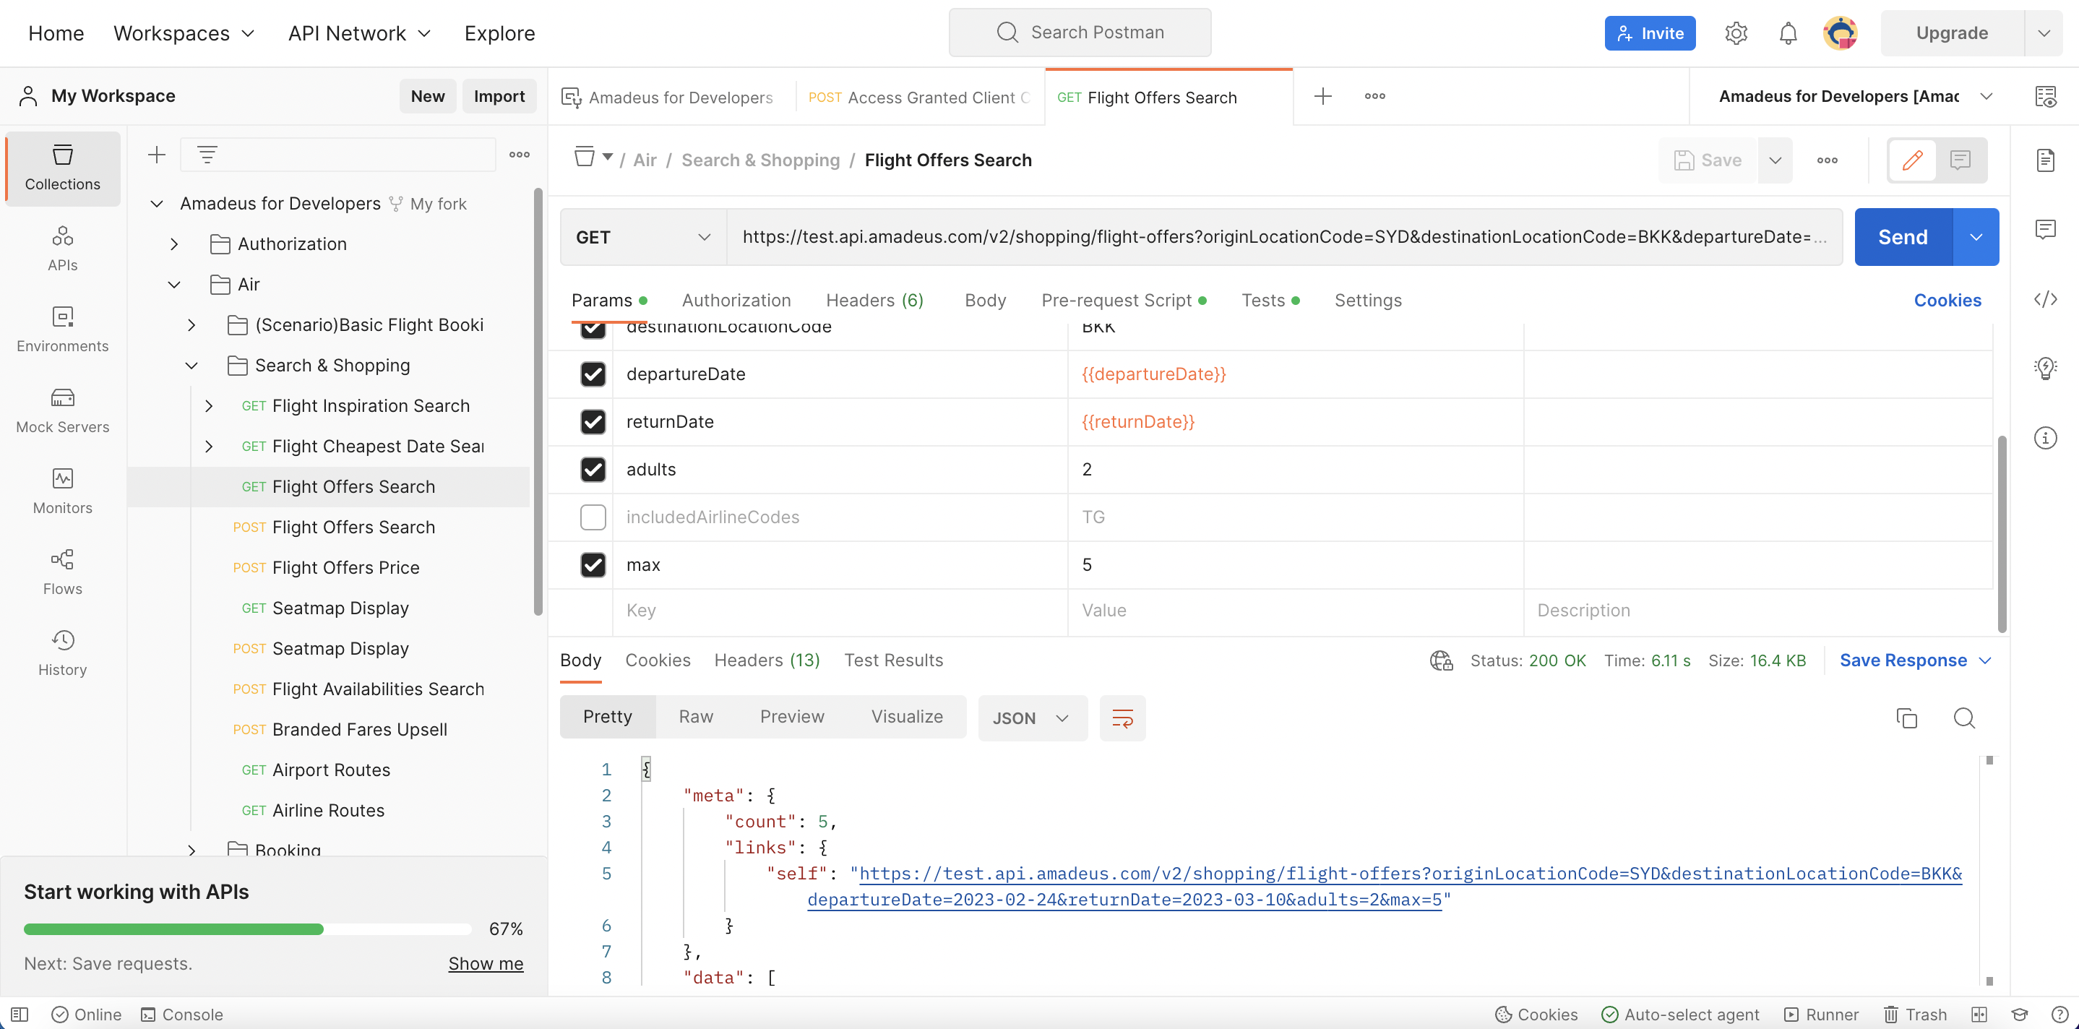Uncheck the max parameter
This screenshot has height=1029, width=2079.
click(593, 564)
